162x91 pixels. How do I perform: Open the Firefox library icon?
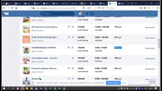tap(141, 8)
